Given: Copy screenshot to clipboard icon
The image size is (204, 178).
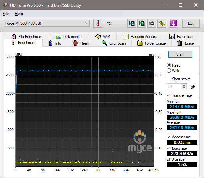Looking at the screenshot, I should [x=142, y=23].
